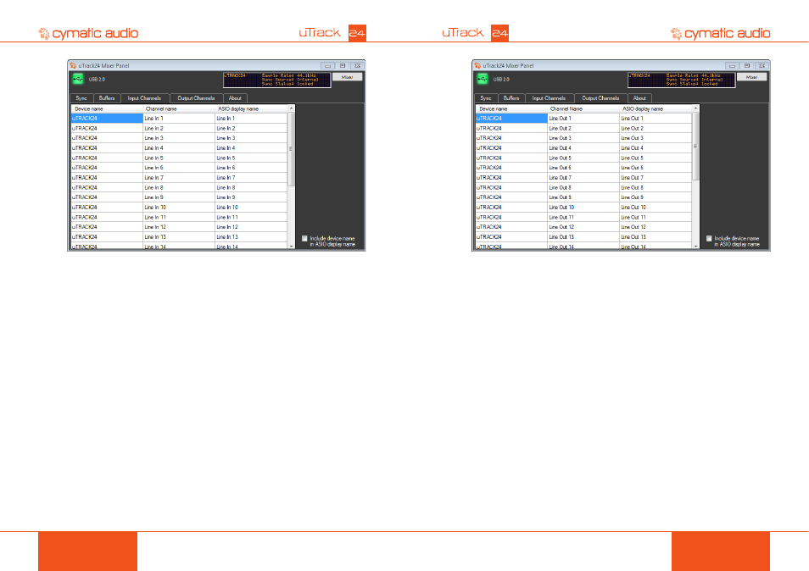Click the Mixer button in Line In window
This screenshot has height=571, width=809.
pos(347,77)
